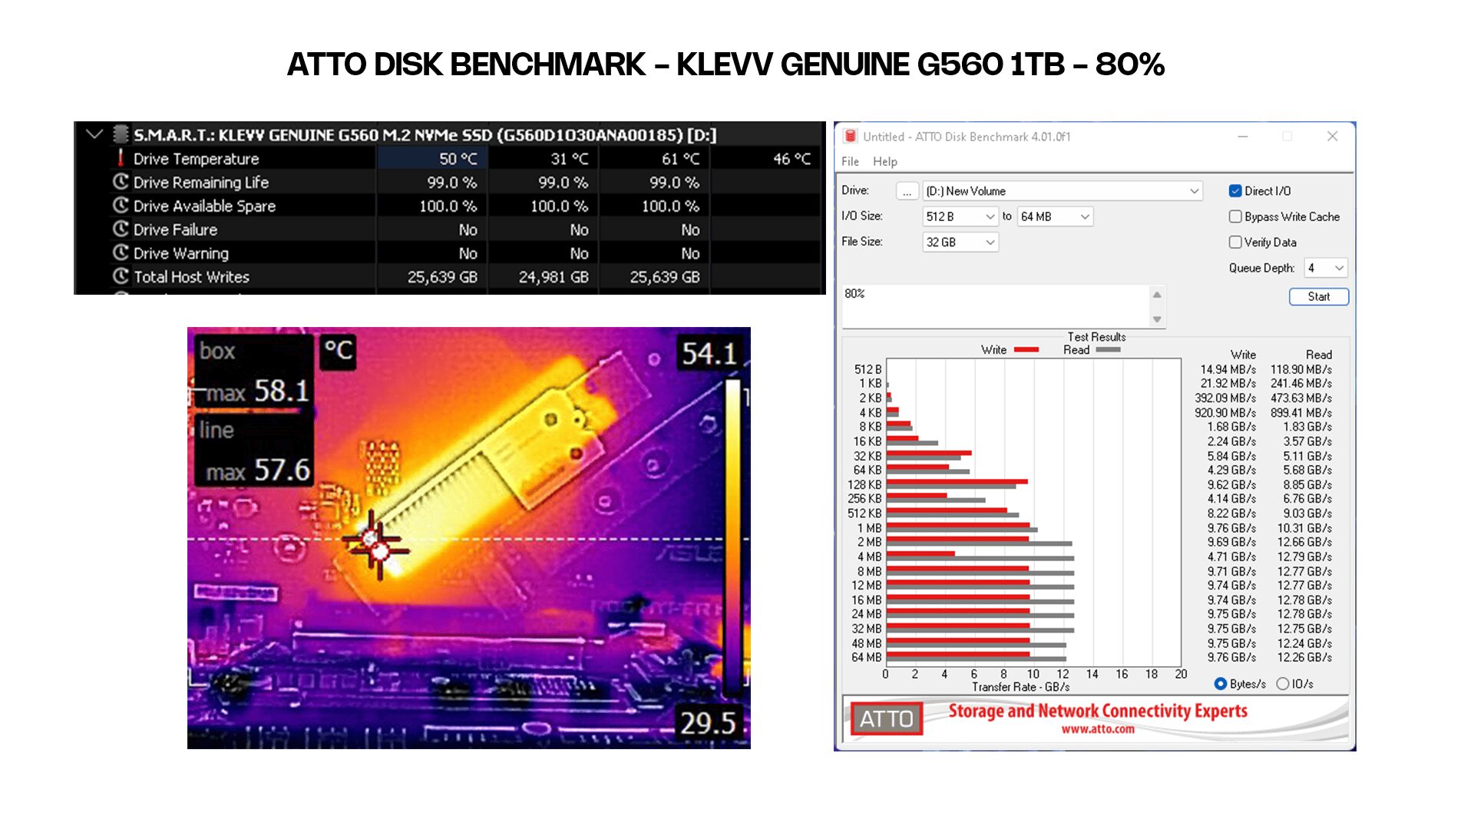Select the IO/s radio button
This screenshot has width=1474, height=829.
click(1282, 683)
